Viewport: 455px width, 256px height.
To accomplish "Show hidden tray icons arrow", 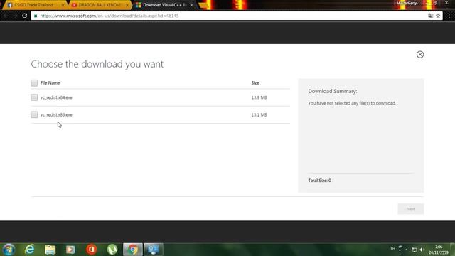I will click(406, 250).
